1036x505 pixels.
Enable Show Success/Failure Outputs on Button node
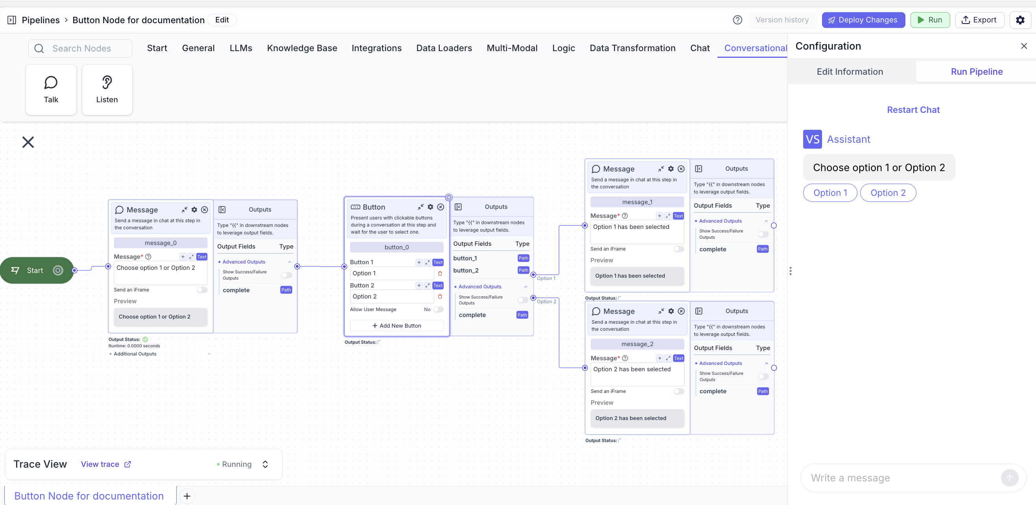coord(522,300)
